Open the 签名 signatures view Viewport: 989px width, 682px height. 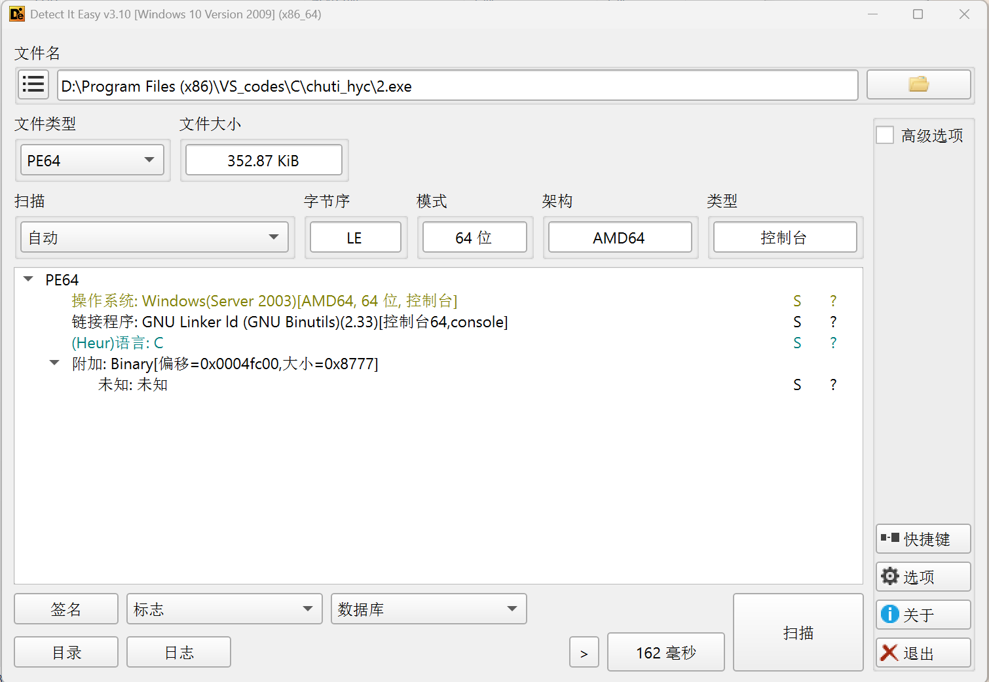coord(65,609)
